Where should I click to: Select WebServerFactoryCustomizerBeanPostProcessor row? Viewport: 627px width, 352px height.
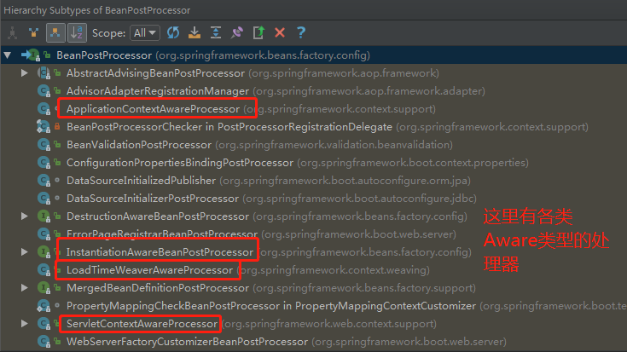(314, 342)
